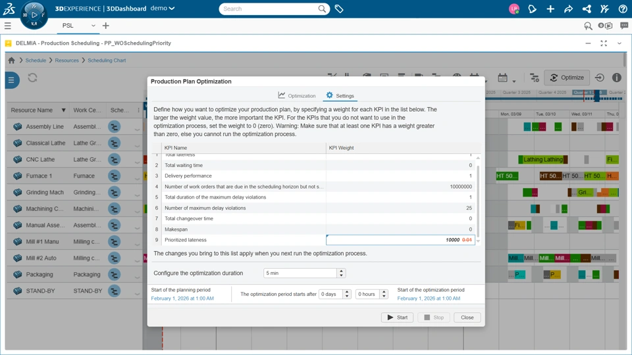Select the Makespan KPI row
Image resolution: width=632 pixels, height=355 pixels.
click(x=314, y=229)
